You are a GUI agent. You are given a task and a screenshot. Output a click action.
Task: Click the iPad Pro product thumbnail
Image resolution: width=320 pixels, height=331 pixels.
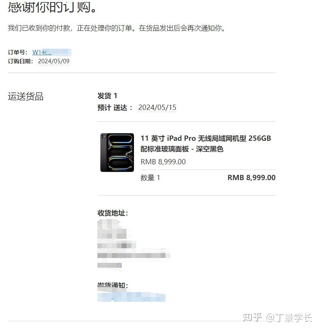(x=117, y=153)
